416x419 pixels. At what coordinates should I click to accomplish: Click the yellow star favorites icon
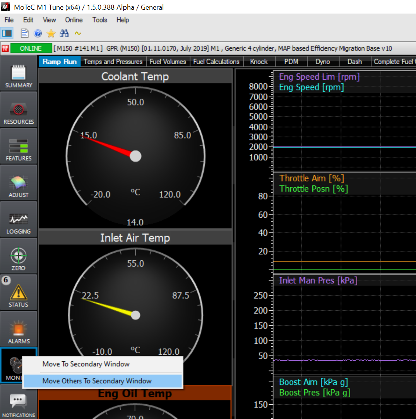pos(51,33)
